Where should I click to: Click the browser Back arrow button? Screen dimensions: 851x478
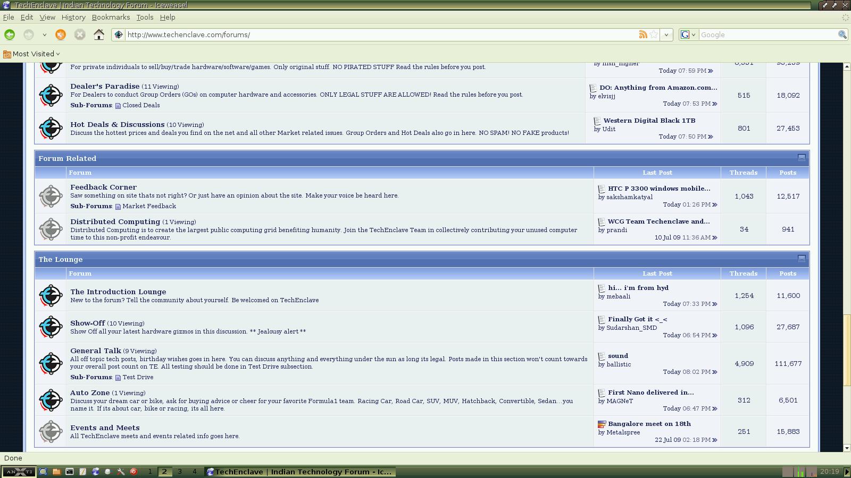pyautogui.click(x=10, y=35)
